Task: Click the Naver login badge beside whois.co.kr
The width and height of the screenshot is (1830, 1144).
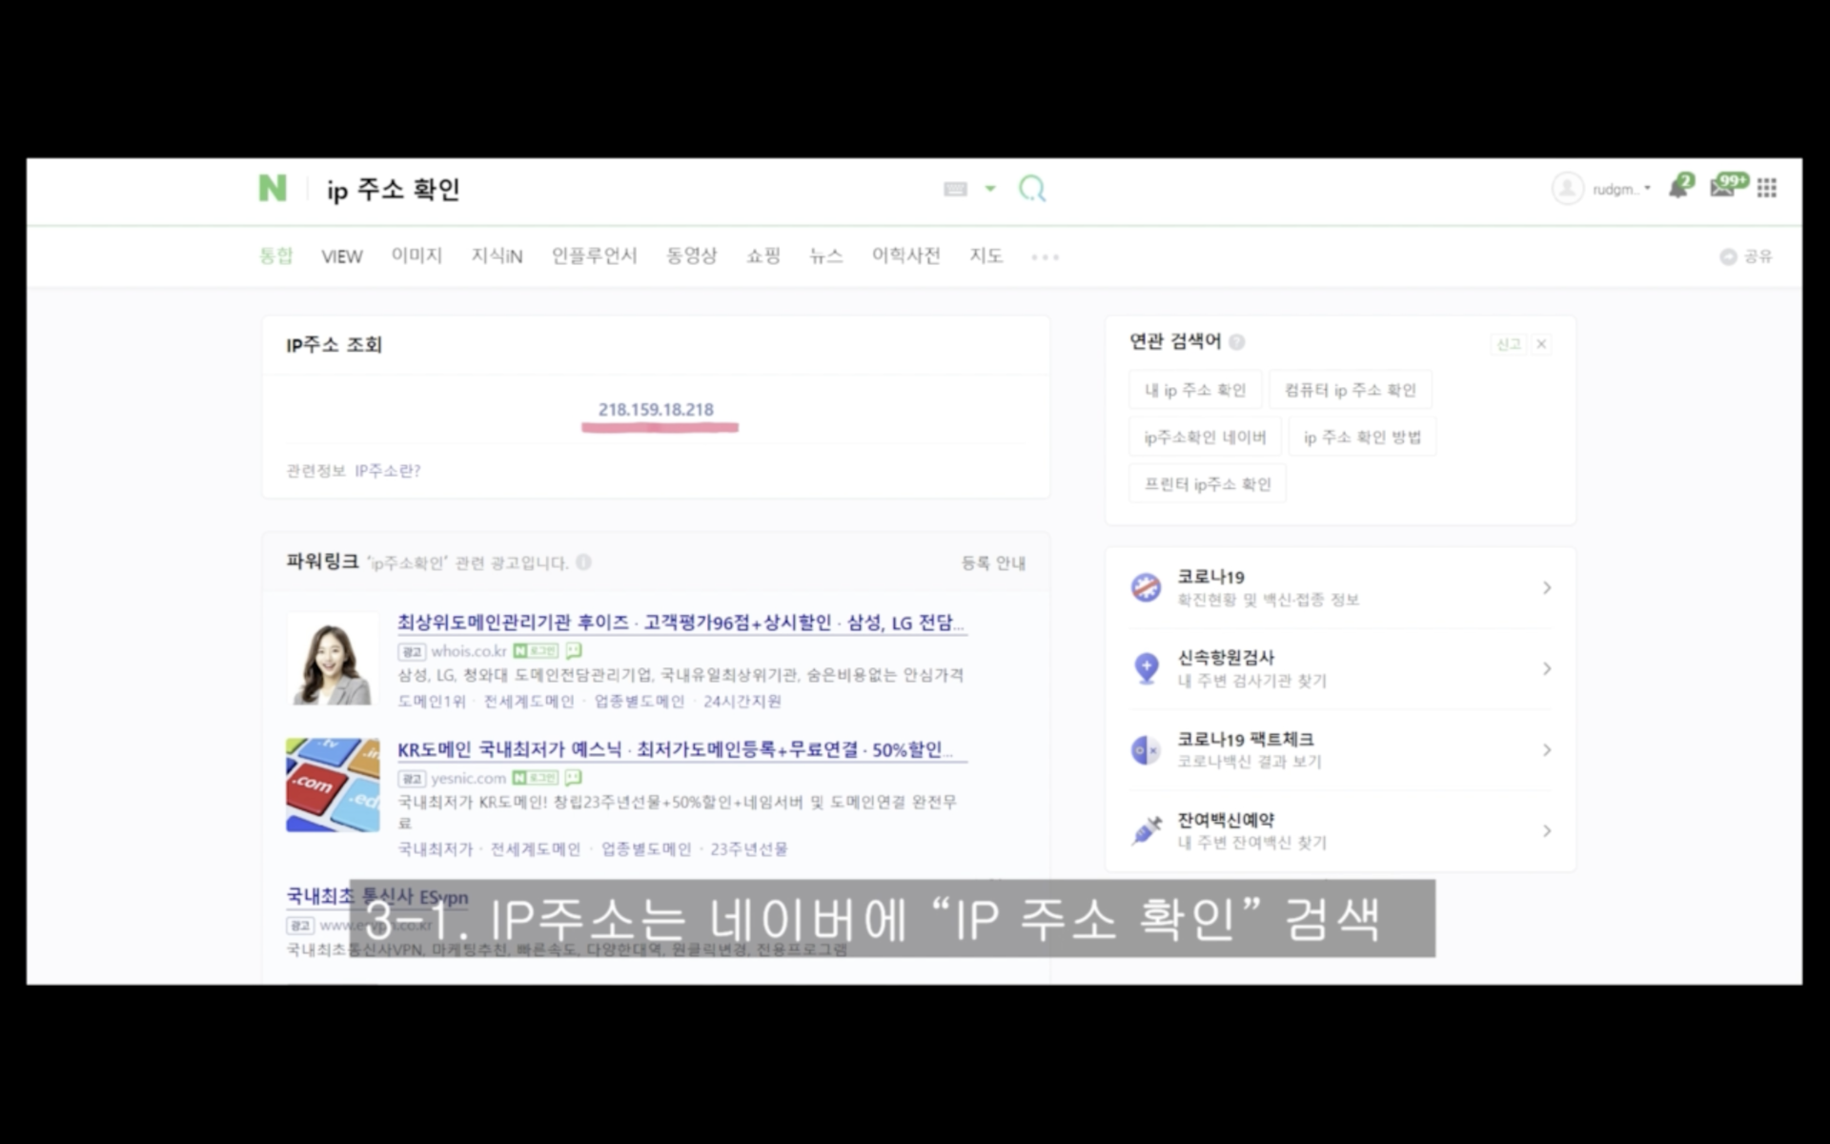Action: 536,651
